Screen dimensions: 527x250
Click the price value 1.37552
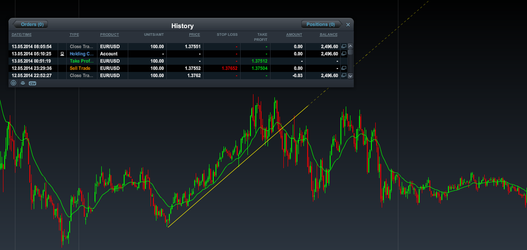[x=193, y=68]
